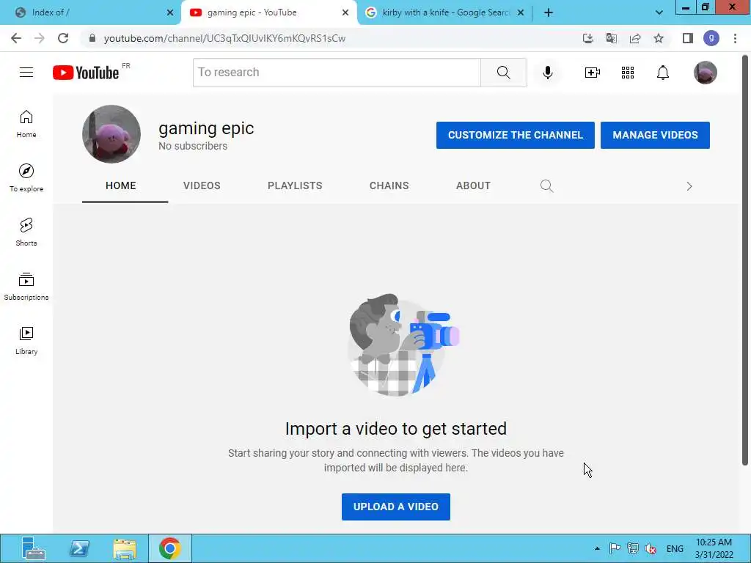
Task: Switch to ABOUT channel tab
Action: click(473, 185)
